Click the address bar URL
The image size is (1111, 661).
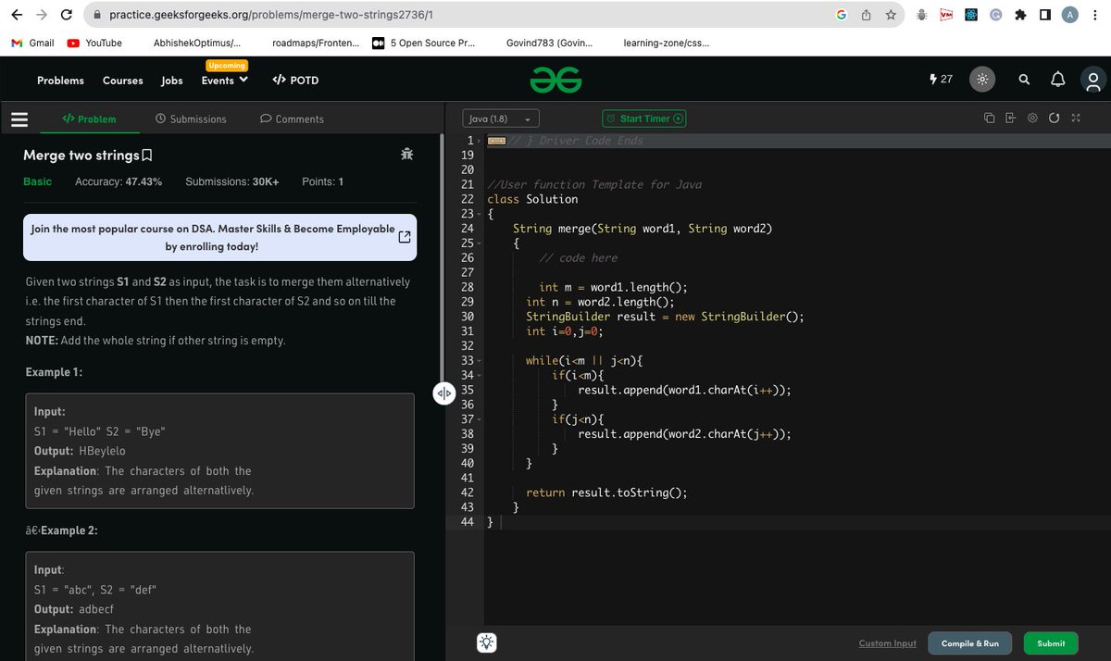pyautogui.click(x=270, y=15)
